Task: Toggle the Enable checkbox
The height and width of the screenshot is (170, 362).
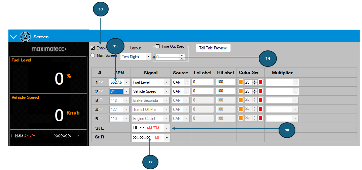Action: tap(93, 48)
